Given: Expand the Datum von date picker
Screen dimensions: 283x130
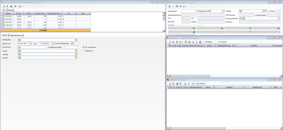Looking at the screenshot, I should click(30, 43).
